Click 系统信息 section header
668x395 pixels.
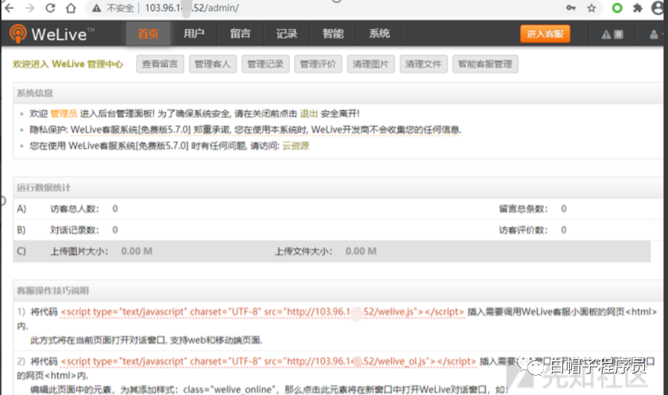35,93
